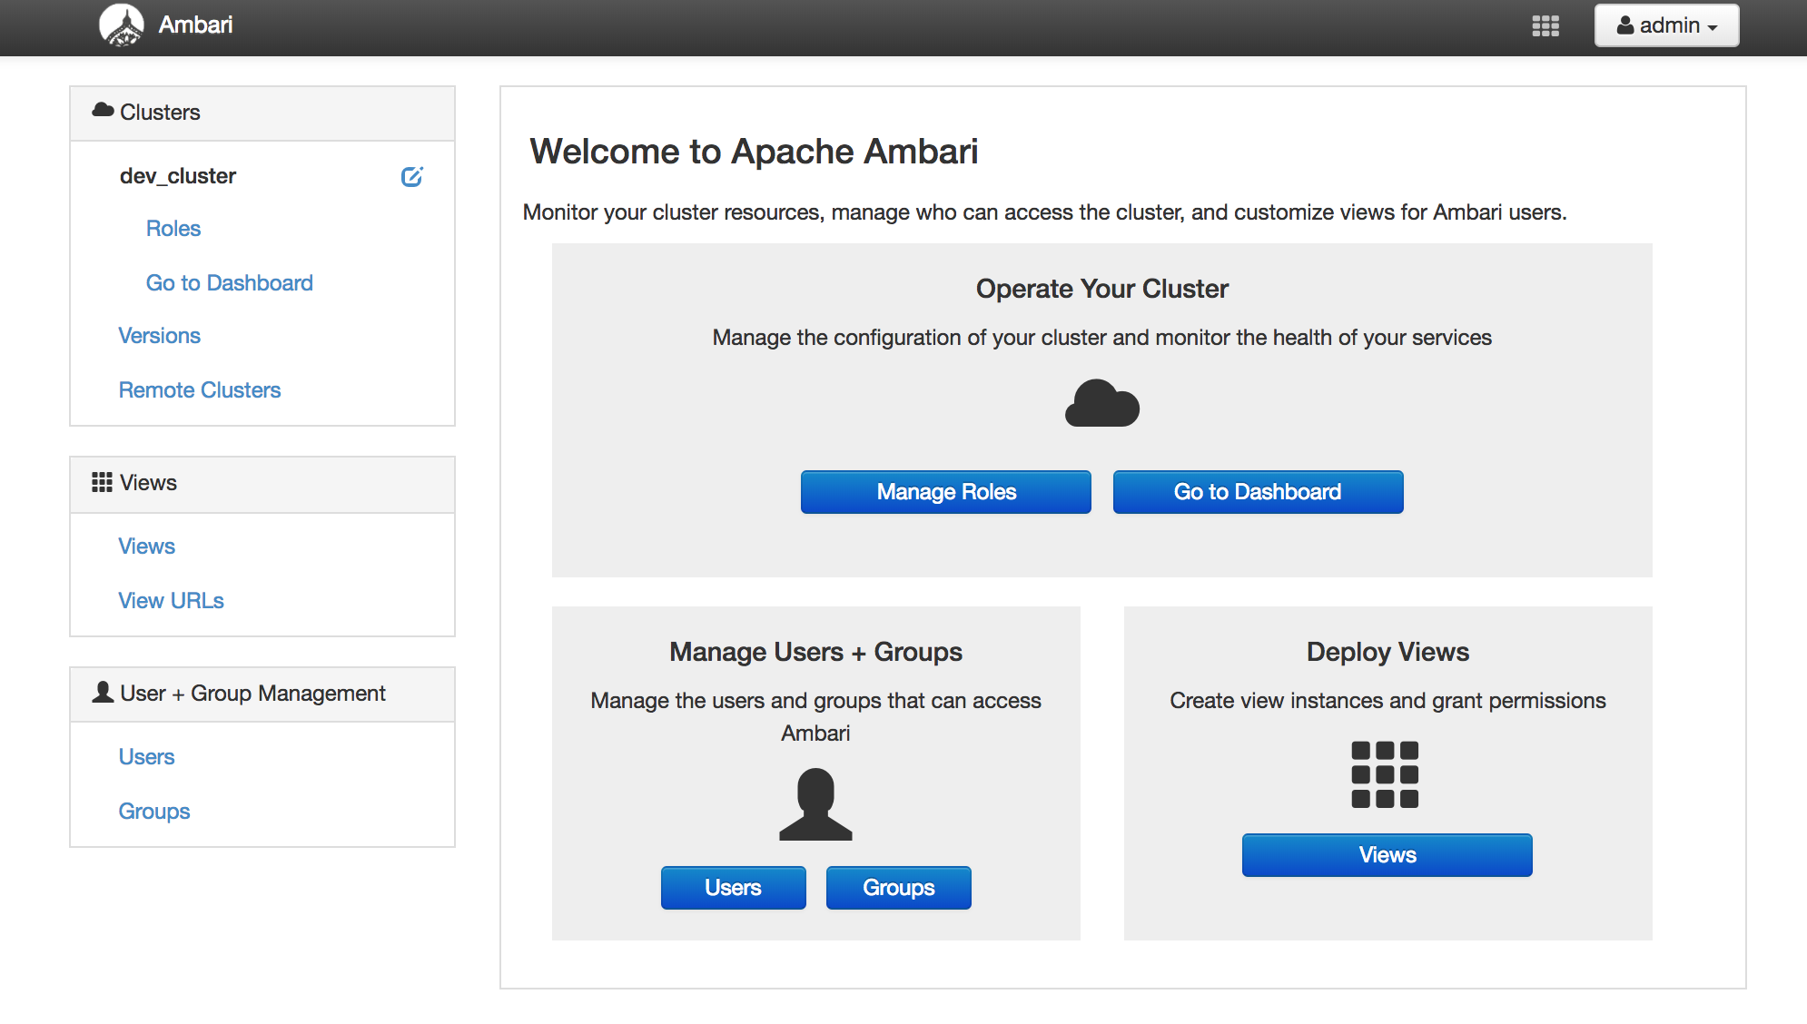Click the Ambari title text in the header

[195, 25]
